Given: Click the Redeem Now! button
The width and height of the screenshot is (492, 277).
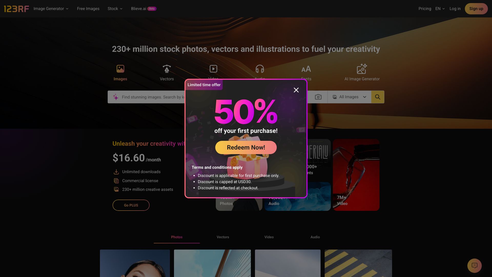Looking at the screenshot, I should click(246, 147).
